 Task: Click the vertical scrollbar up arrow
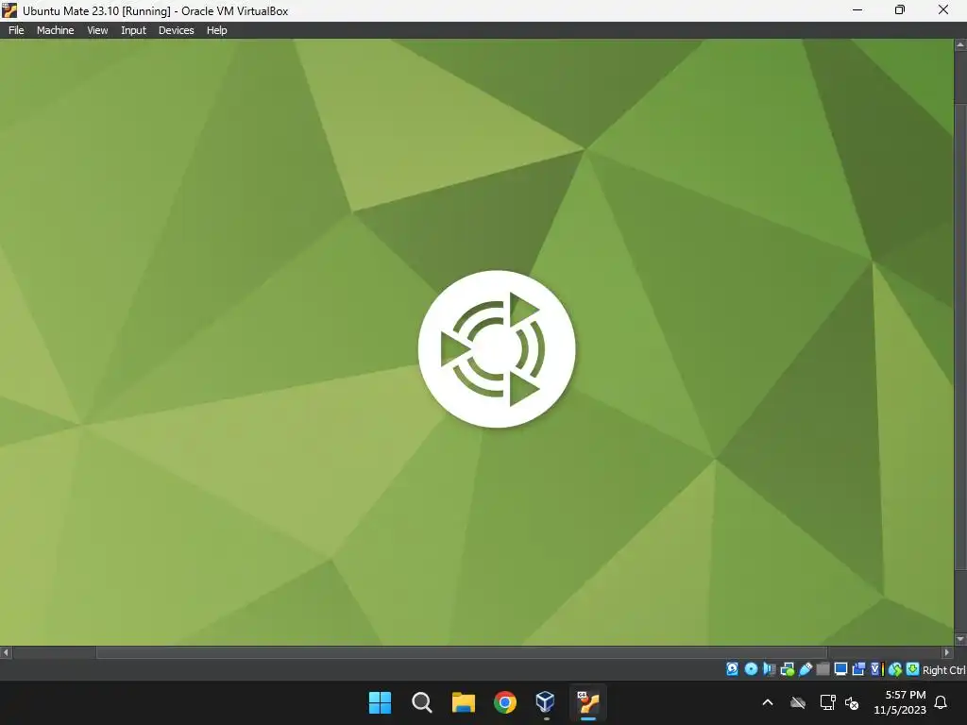[960, 44]
